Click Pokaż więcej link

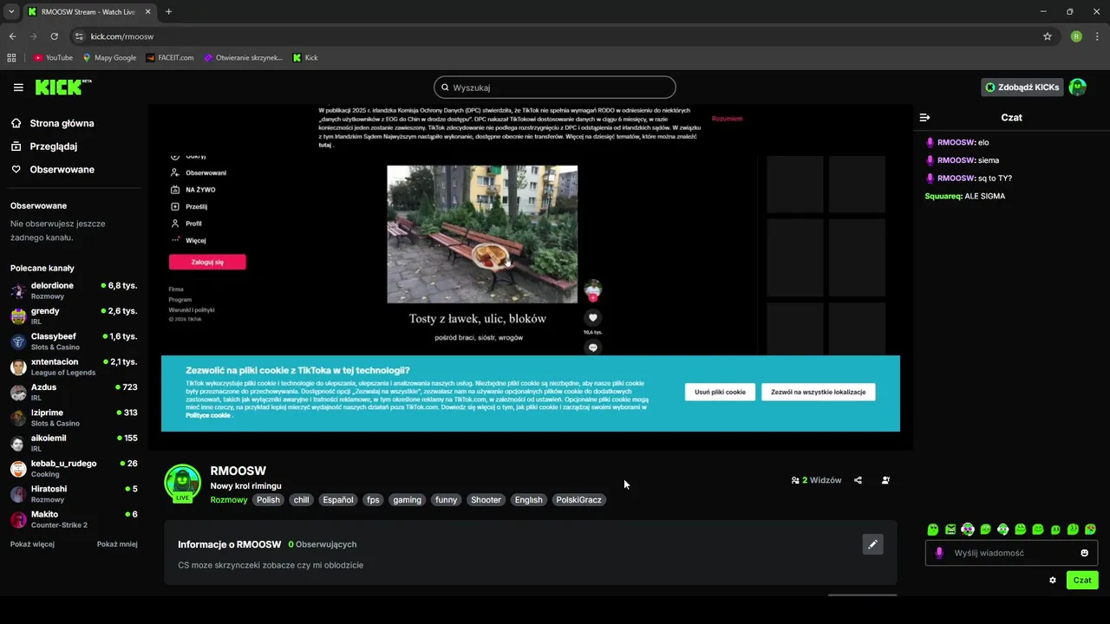(32, 544)
